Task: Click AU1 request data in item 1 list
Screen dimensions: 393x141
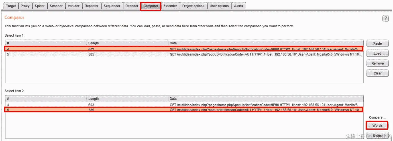Action: point(266,54)
